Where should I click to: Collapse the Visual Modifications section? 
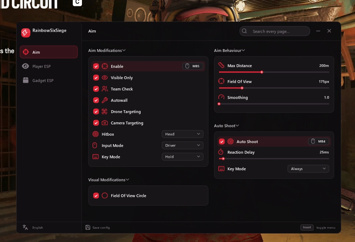pyautogui.click(x=108, y=179)
